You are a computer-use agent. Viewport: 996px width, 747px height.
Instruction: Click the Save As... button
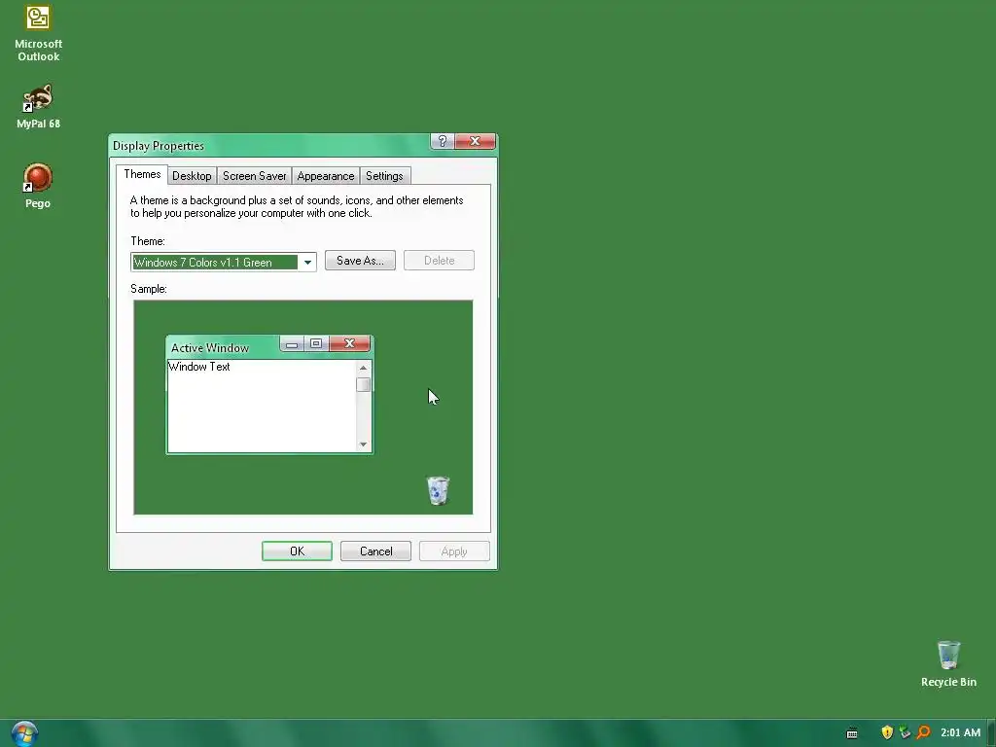tap(360, 261)
